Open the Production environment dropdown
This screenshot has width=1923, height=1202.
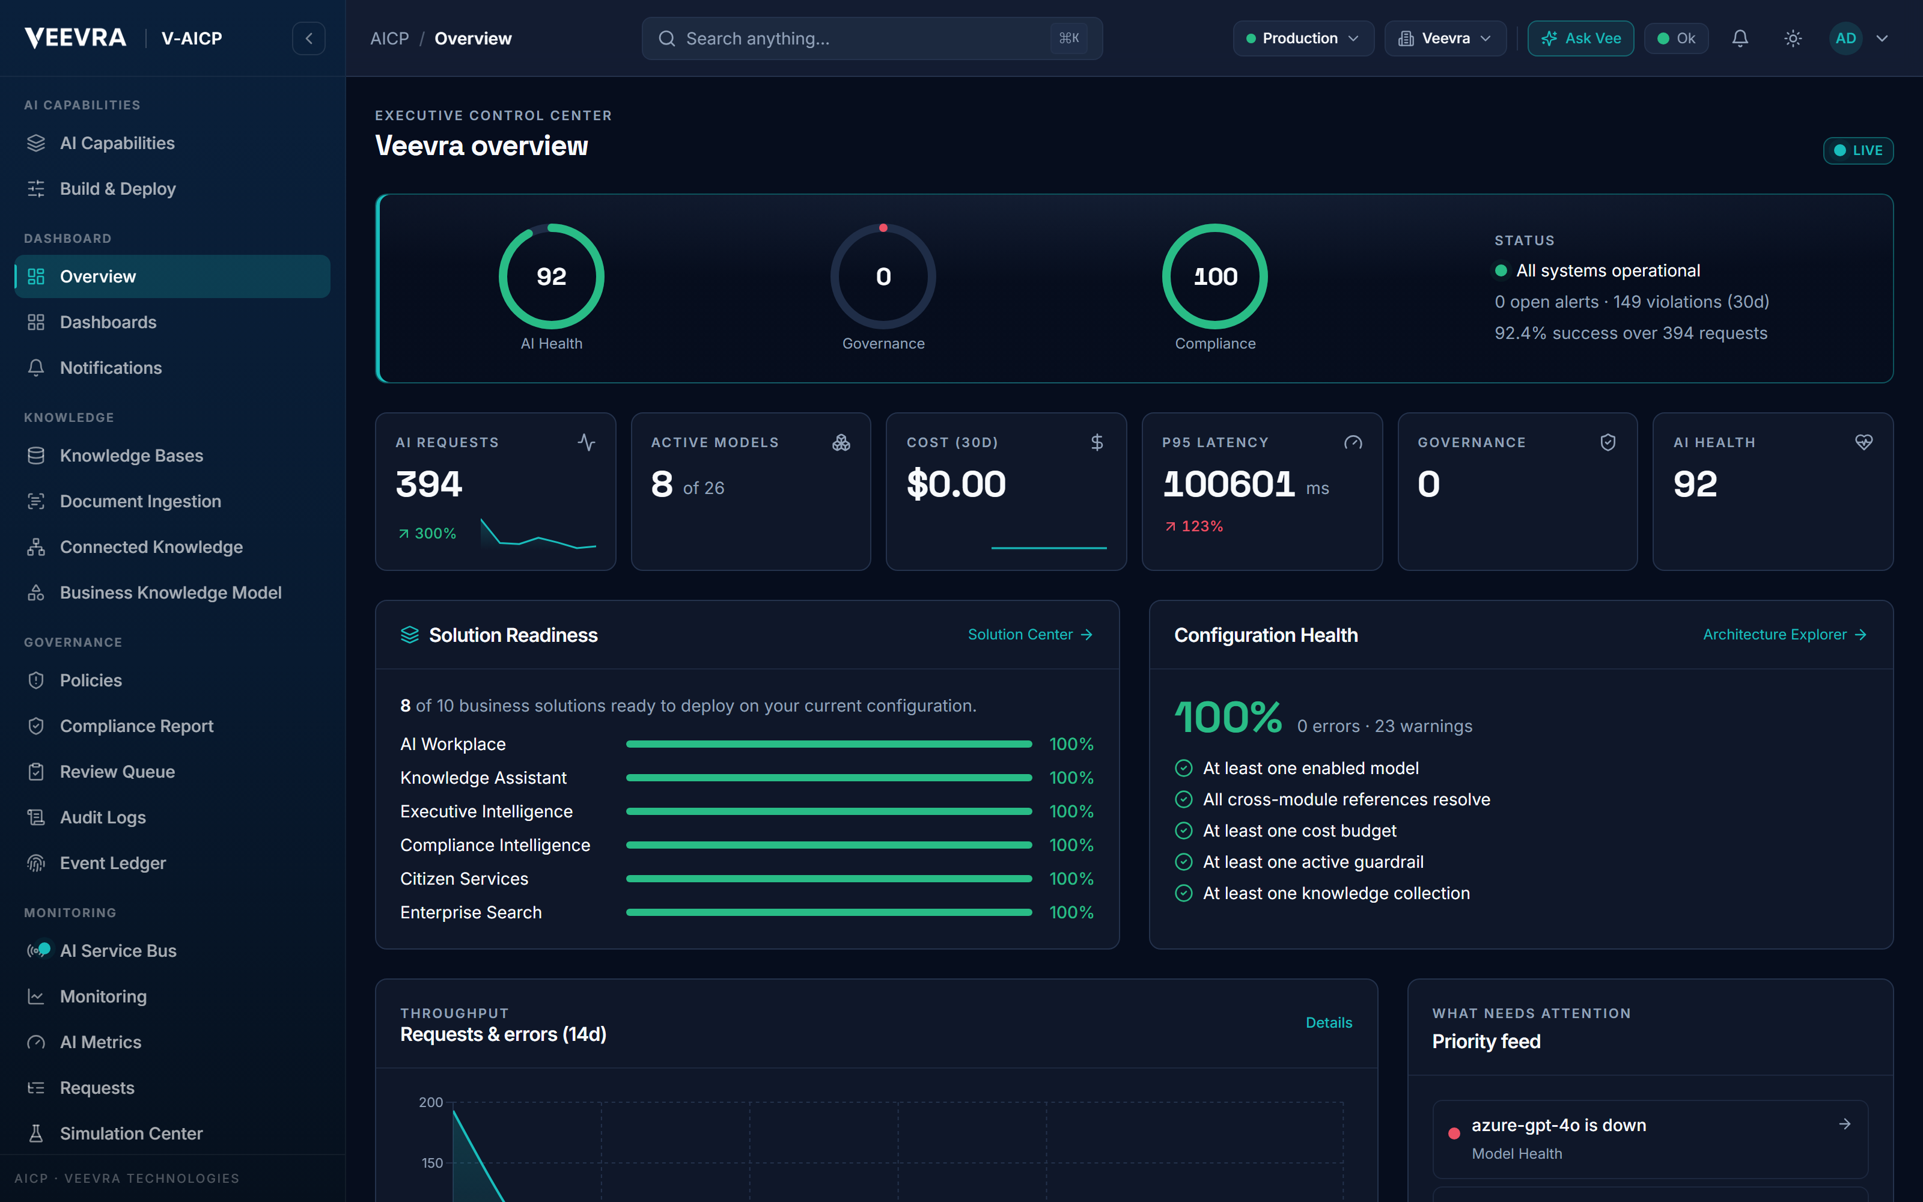1303,38
